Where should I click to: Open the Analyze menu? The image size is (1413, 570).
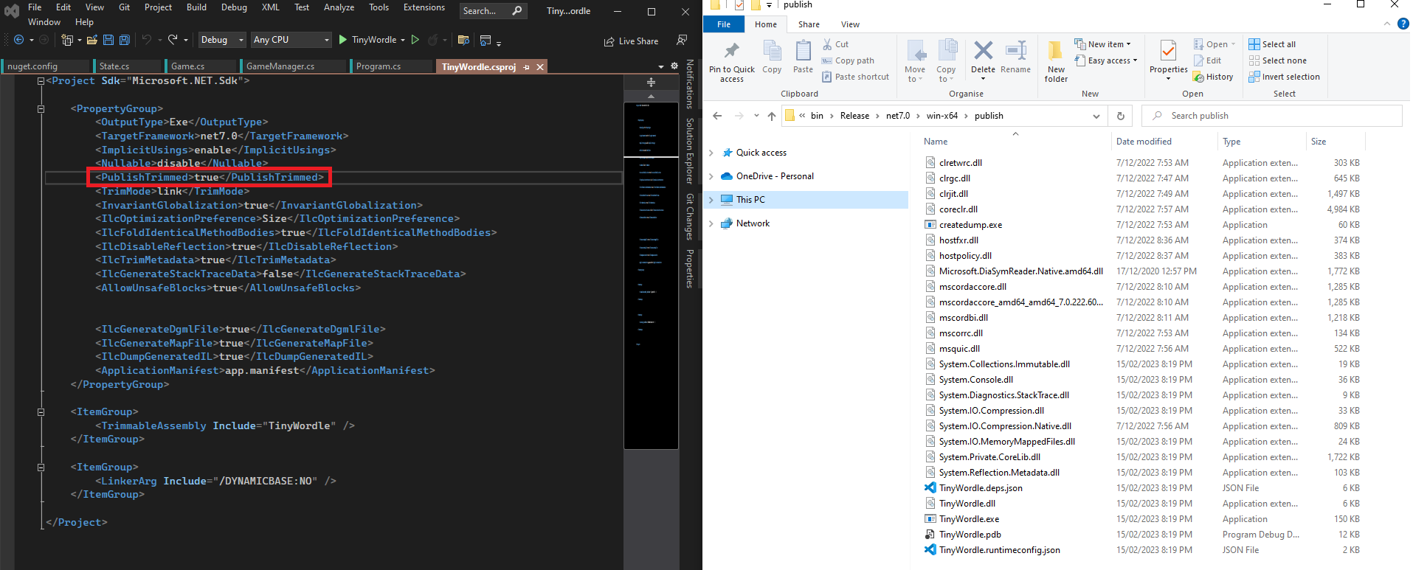point(339,7)
